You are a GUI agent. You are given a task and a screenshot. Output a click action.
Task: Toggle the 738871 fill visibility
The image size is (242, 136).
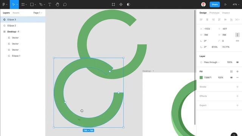pos(231,77)
